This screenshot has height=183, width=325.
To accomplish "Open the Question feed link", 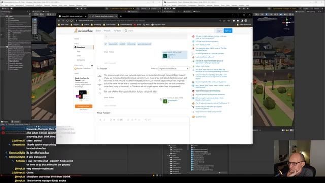I will 201,117.
